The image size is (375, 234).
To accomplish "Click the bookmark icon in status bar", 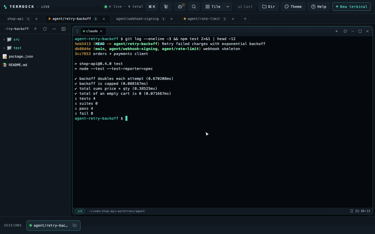I will [352, 211].
